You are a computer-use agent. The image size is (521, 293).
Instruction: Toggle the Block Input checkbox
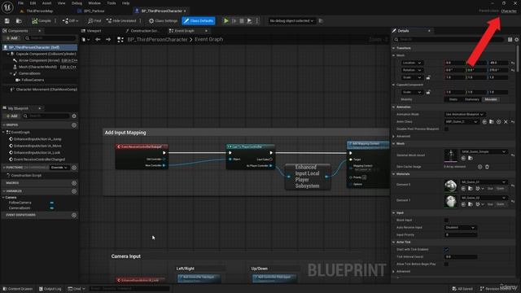[x=446, y=221]
